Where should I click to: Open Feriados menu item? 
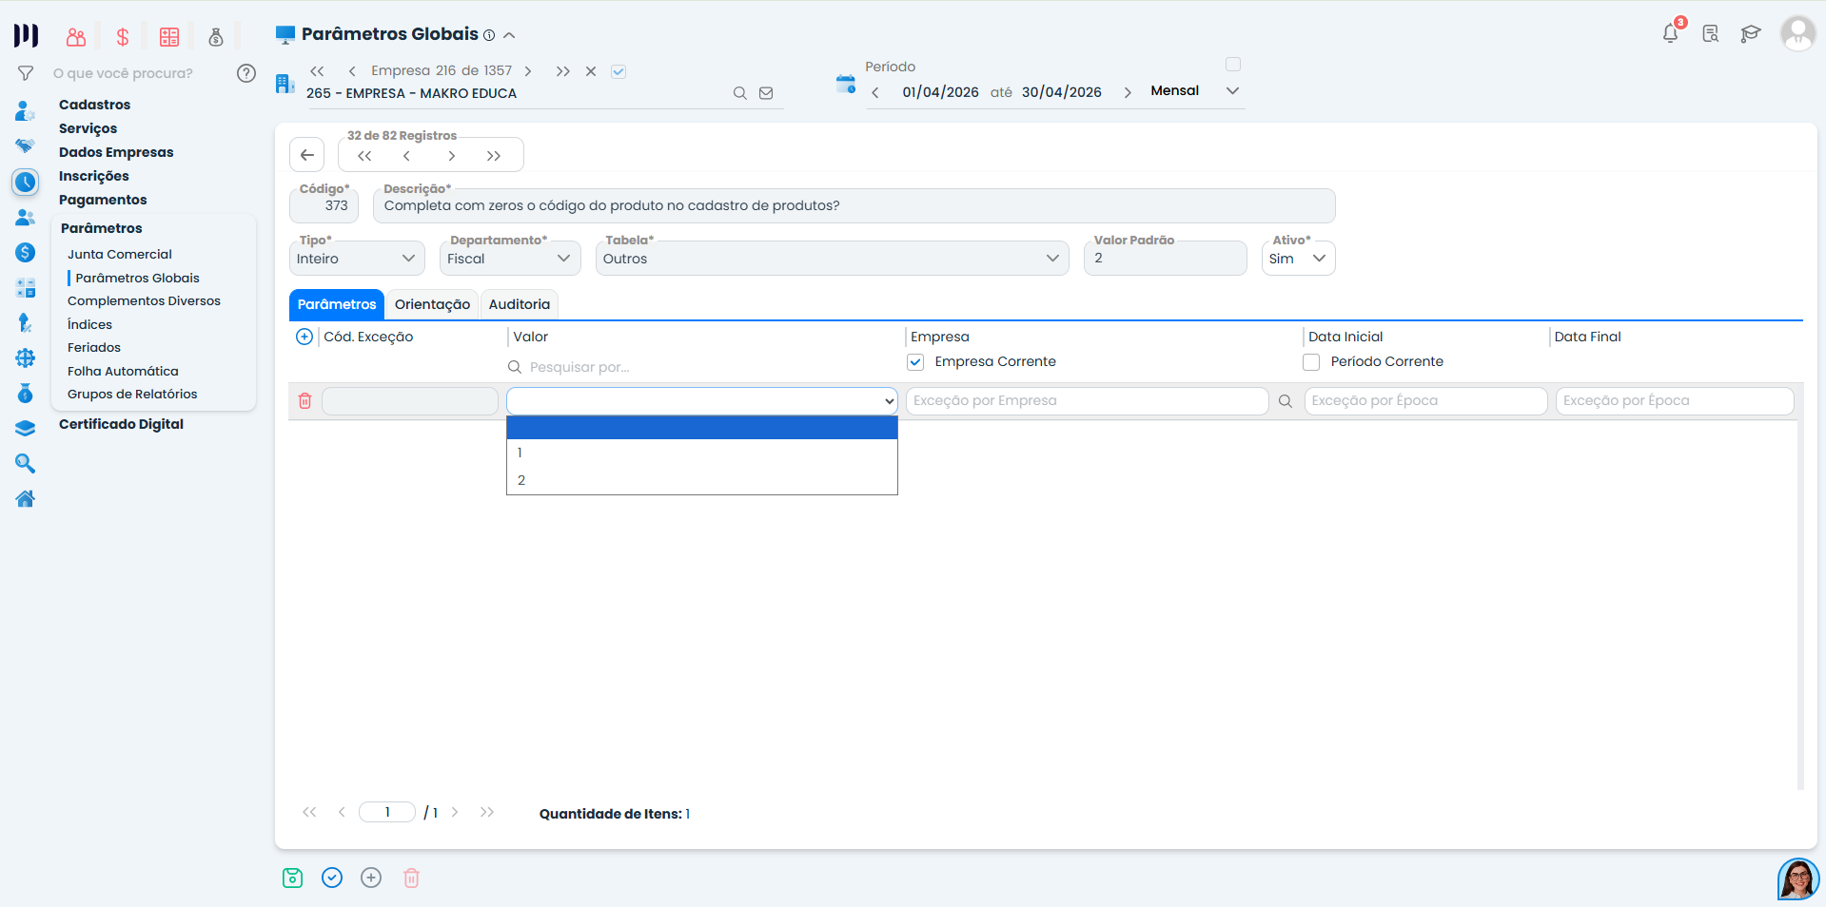pos(94,347)
